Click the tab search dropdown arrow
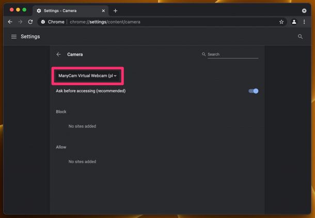315x218 pixels. point(304,11)
